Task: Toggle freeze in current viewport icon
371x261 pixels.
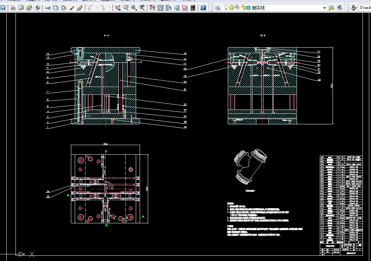Action: [x=237, y=7]
